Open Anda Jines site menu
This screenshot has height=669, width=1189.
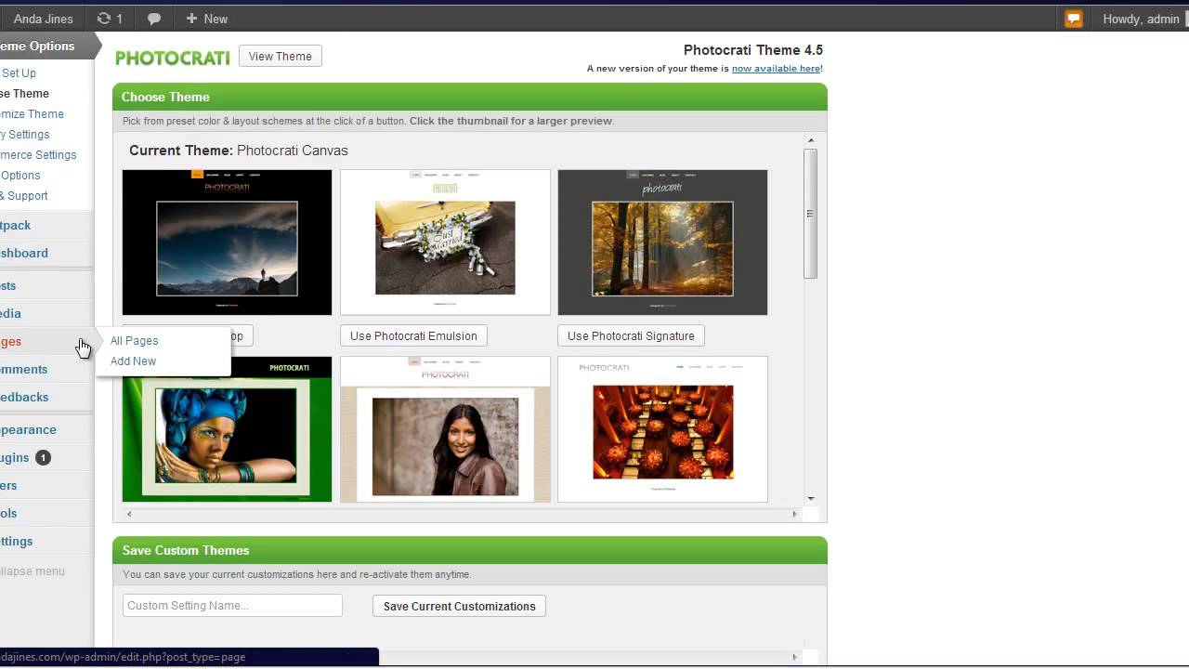click(43, 19)
